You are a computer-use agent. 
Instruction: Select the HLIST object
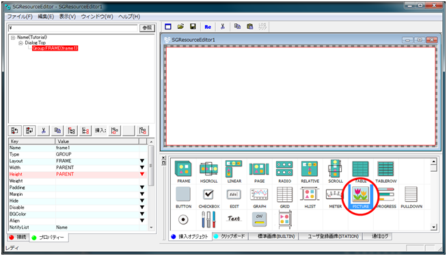point(310,197)
